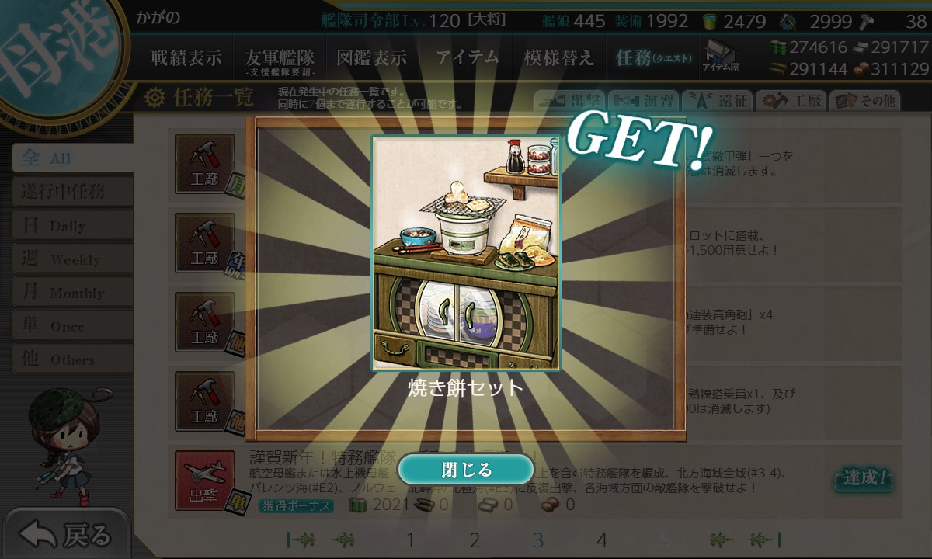Screen dimensions: 932x559
Task: Filter quests by 日 Daily
Action: [72, 226]
